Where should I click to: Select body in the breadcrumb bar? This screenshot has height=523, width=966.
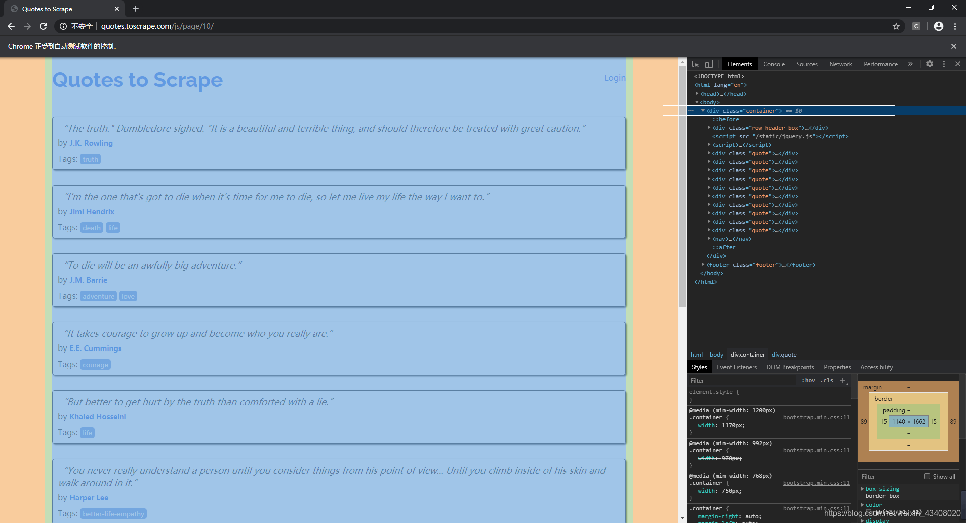716,355
